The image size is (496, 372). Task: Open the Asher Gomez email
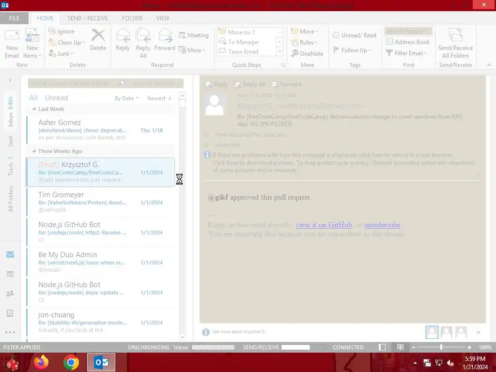pos(101,129)
